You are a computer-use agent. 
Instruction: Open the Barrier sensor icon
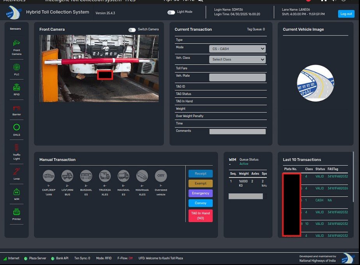click(x=16, y=108)
